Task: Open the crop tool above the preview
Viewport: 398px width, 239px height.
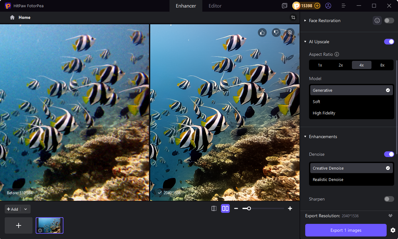Action: (293, 17)
